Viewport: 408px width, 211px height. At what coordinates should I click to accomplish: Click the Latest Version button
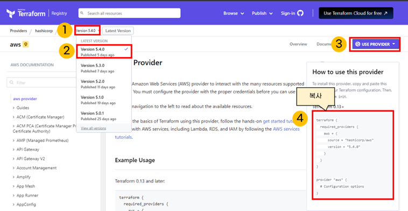coord(118,31)
